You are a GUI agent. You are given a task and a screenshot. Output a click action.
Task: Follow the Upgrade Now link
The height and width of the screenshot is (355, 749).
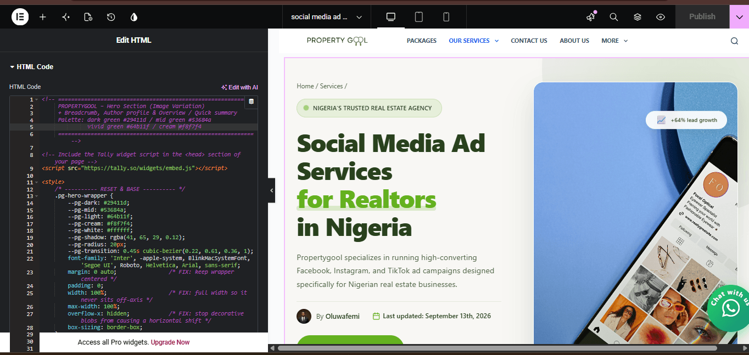coord(170,342)
